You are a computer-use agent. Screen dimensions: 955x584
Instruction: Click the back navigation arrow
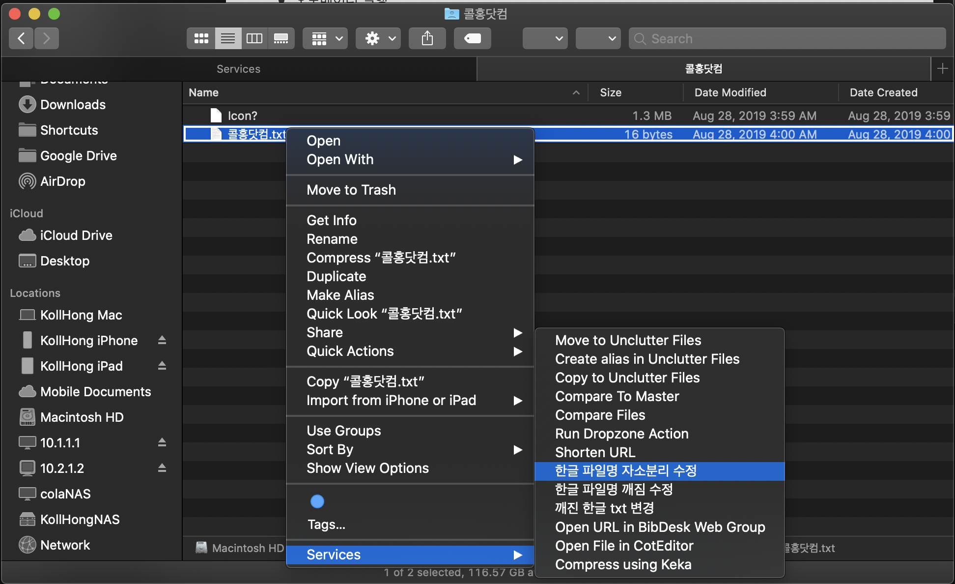[x=21, y=38]
